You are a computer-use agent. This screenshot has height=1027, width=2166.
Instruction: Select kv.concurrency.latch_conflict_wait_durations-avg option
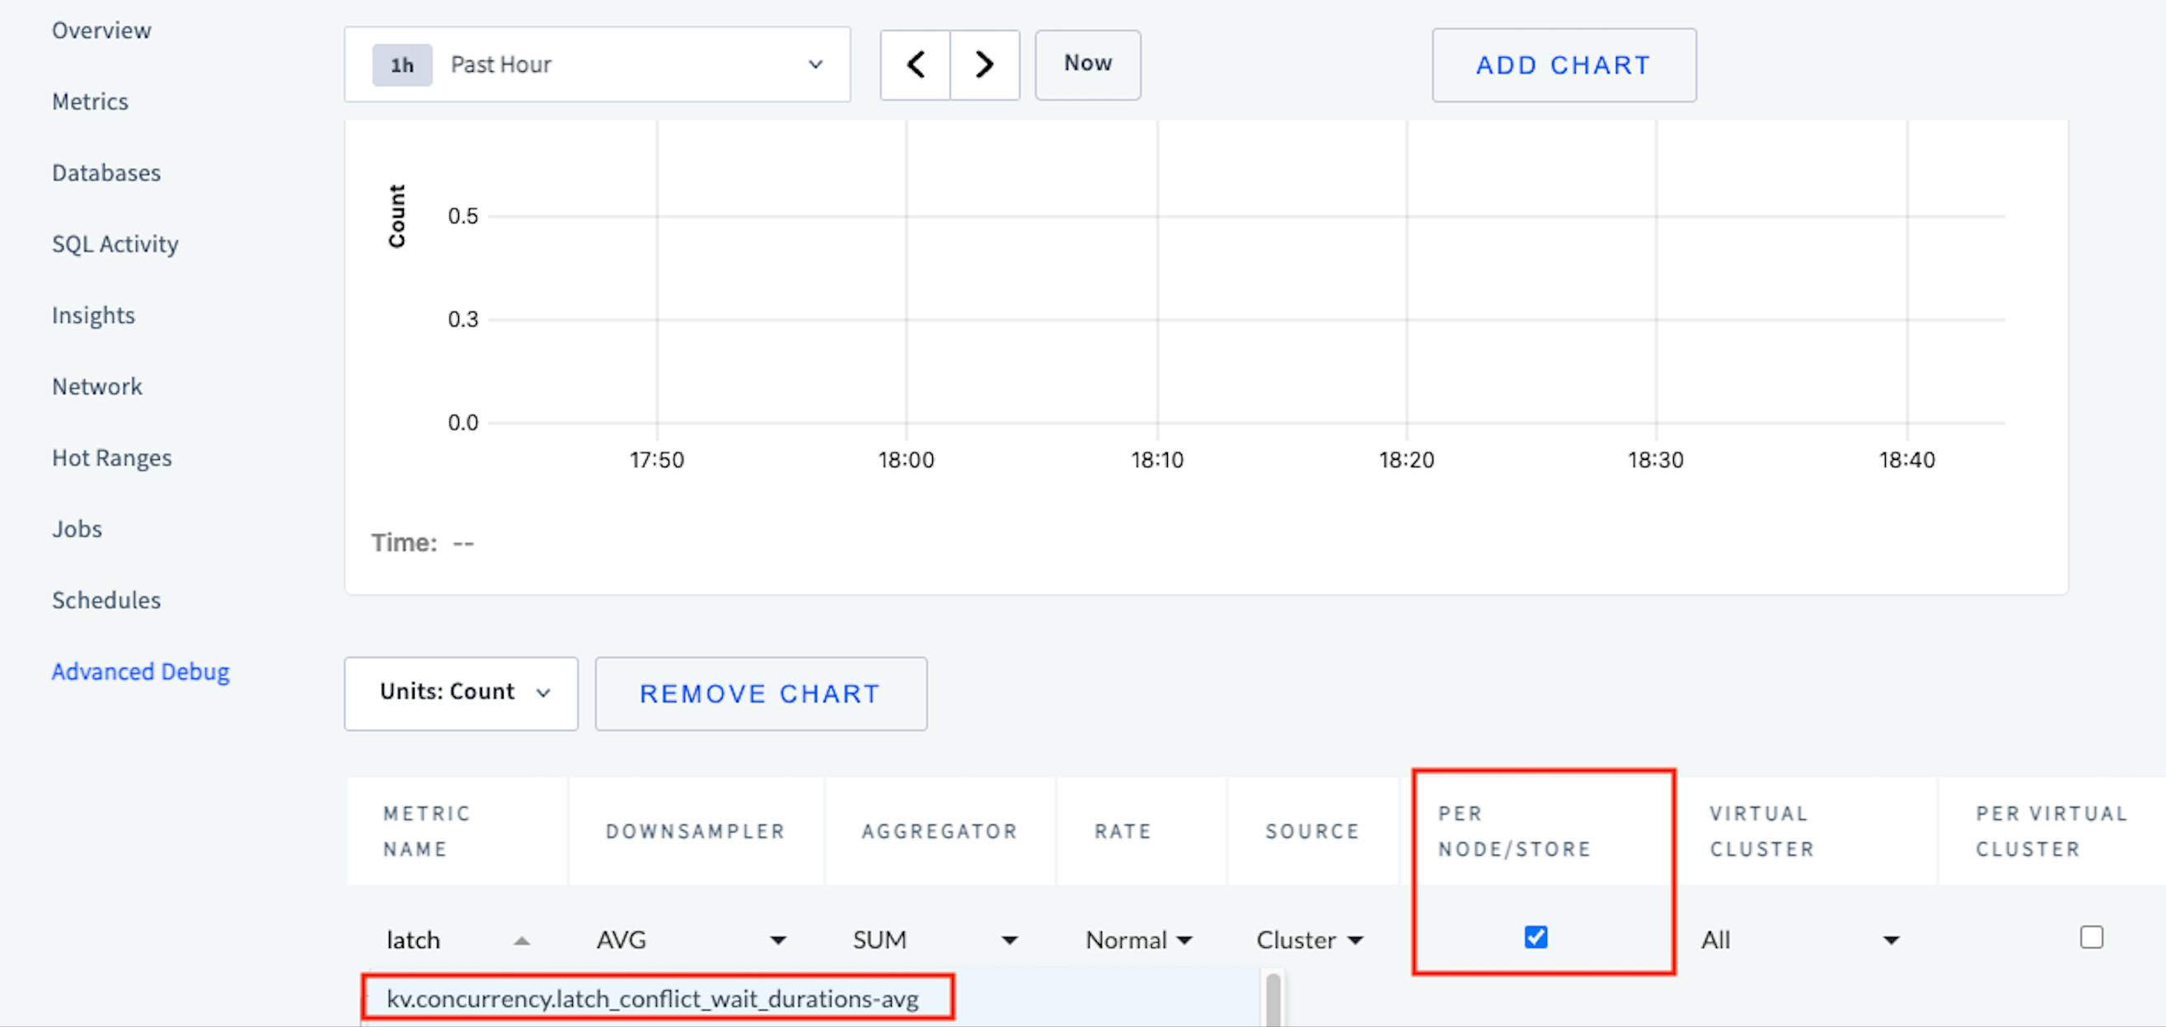click(x=653, y=999)
